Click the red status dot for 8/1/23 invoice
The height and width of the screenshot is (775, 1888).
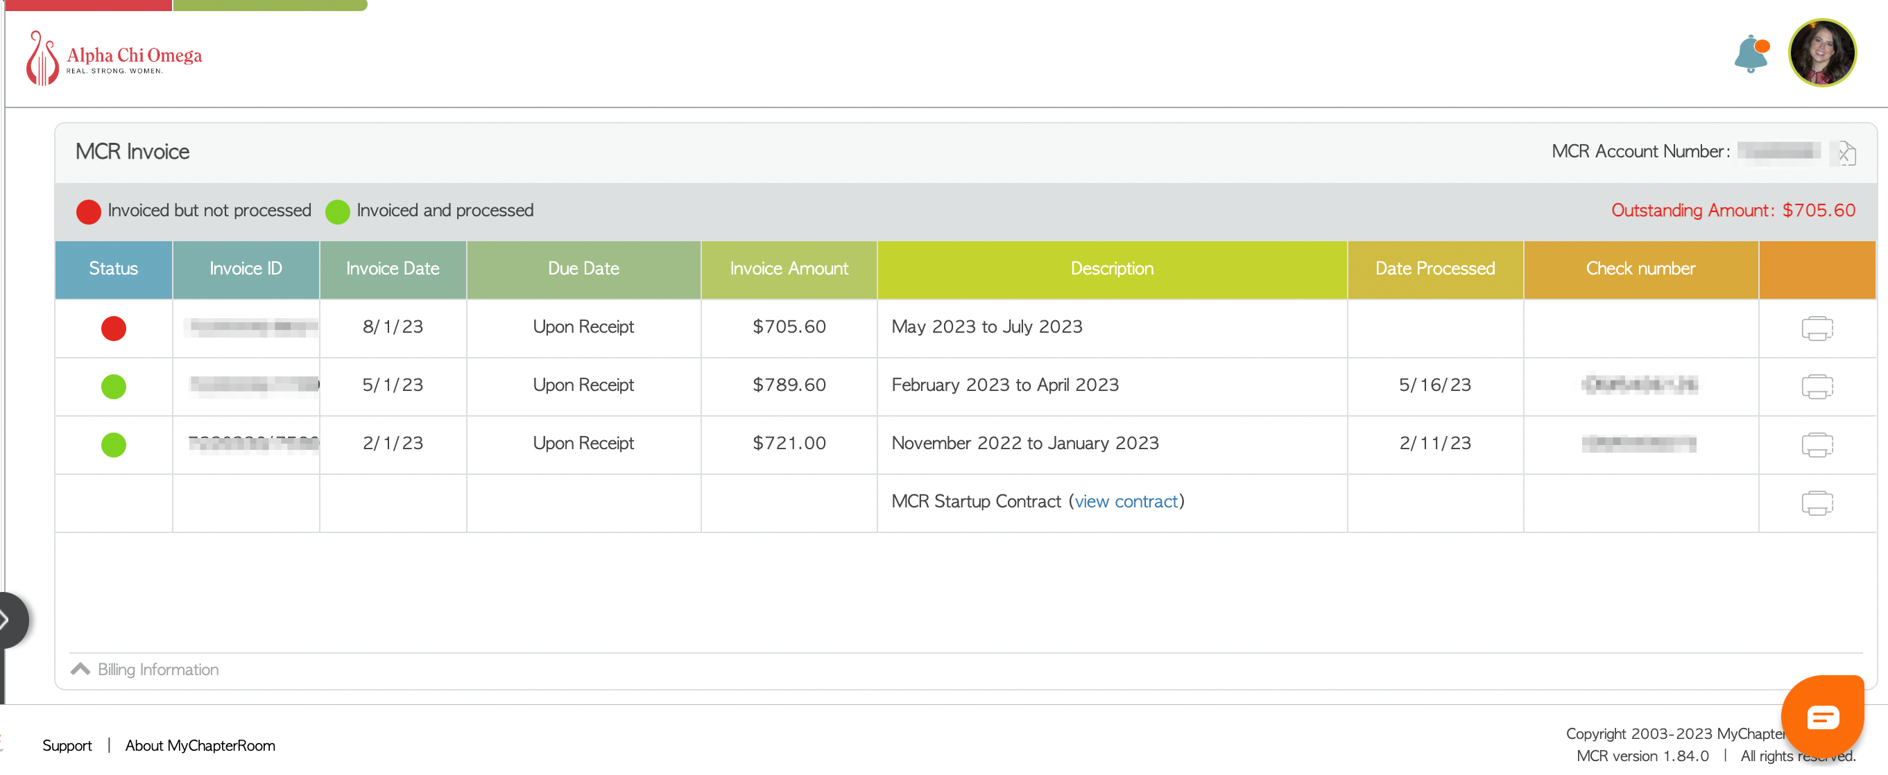113,328
